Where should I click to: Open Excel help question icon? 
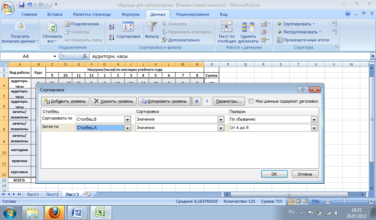point(348,14)
